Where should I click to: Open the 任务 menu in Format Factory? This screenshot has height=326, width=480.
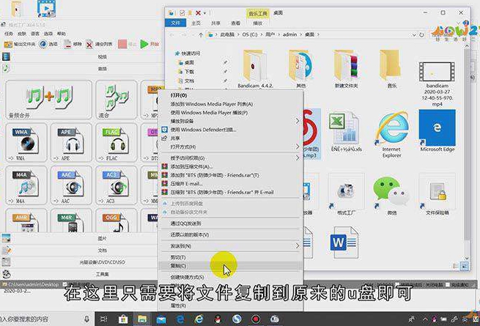pos(9,34)
